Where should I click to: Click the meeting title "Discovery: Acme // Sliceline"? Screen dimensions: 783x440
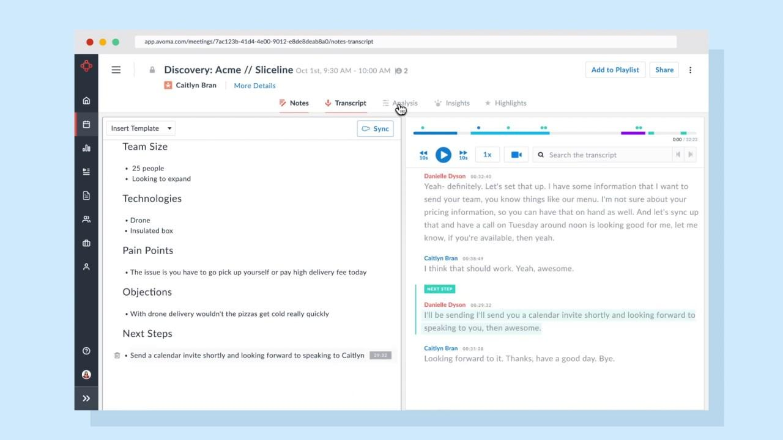(228, 70)
